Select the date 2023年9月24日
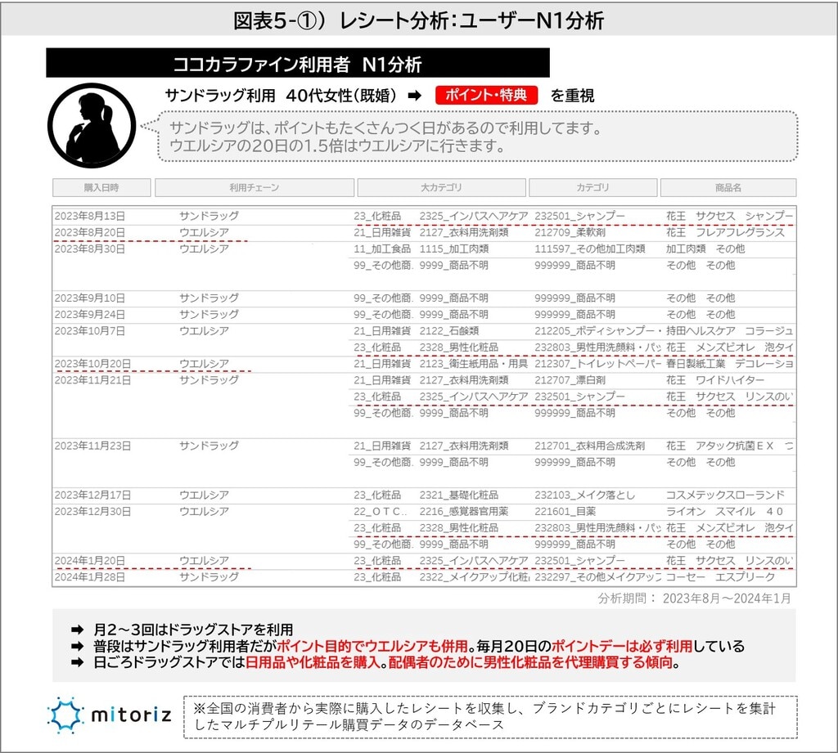Viewport: 838px width, 753px height. 90,315
